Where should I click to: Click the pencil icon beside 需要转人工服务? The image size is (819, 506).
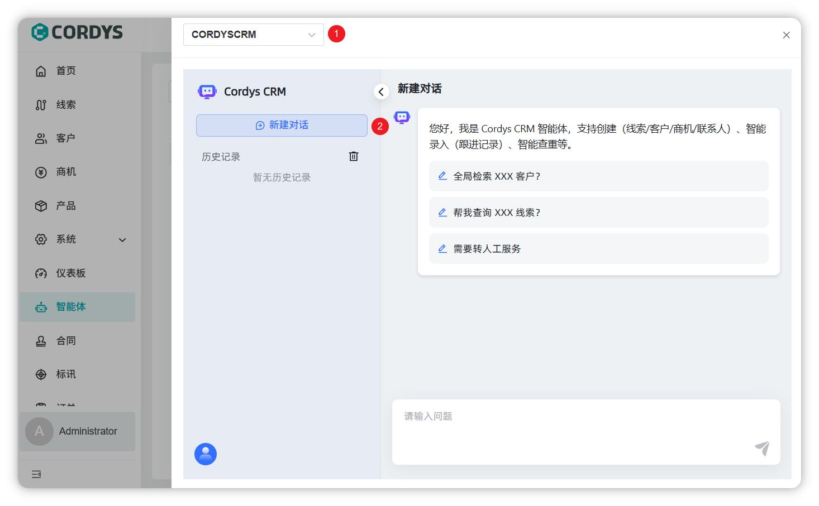click(x=442, y=249)
